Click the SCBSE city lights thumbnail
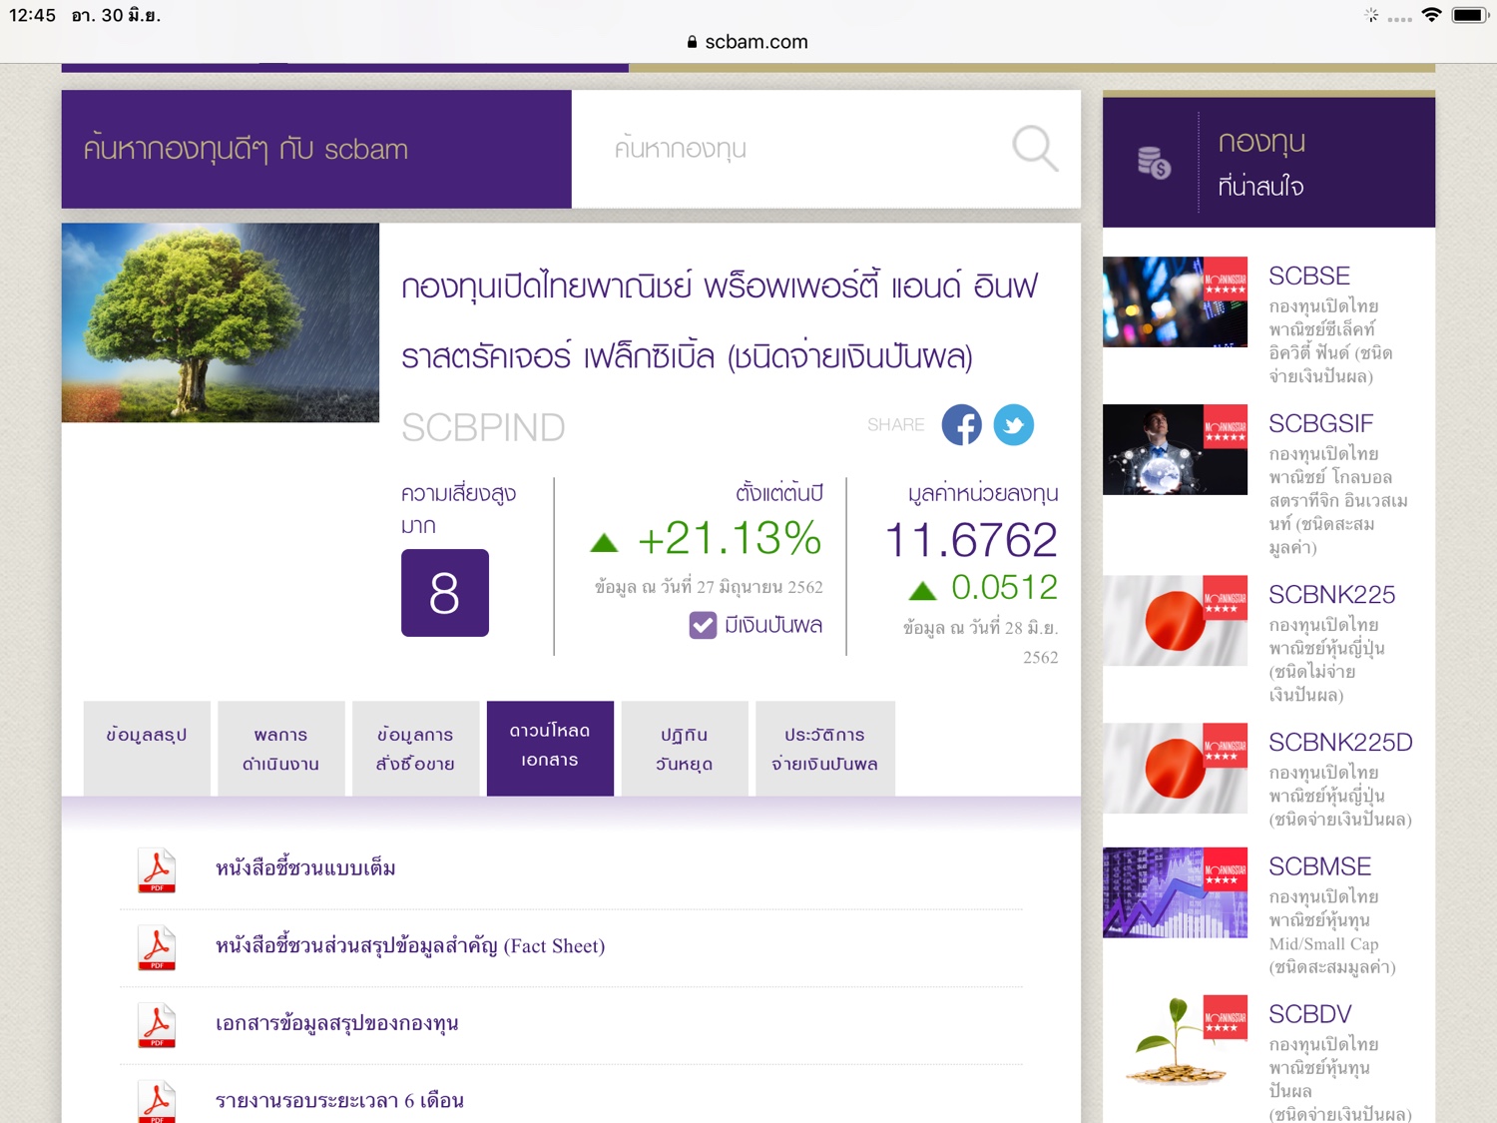The image size is (1497, 1123). click(x=1175, y=301)
